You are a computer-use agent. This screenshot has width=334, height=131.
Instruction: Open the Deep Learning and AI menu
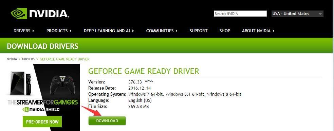(x=109, y=31)
